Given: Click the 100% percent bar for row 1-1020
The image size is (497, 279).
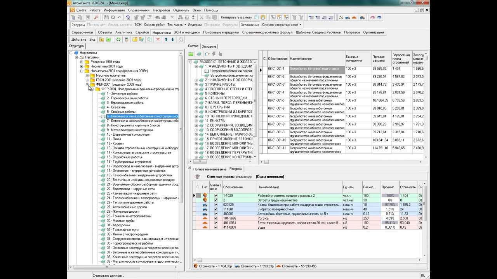Looking at the screenshot, I should [x=390, y=196].
